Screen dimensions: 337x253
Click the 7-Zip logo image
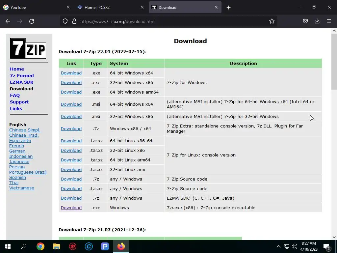point(28,48)
